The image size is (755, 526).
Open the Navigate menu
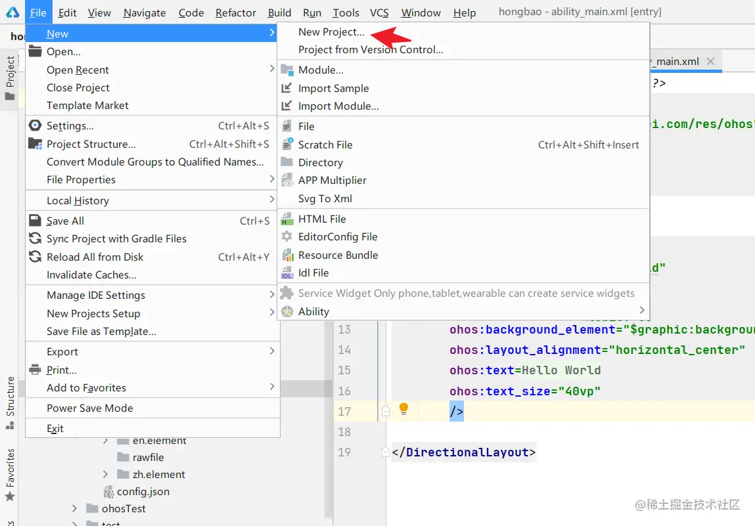coord(145,12)
